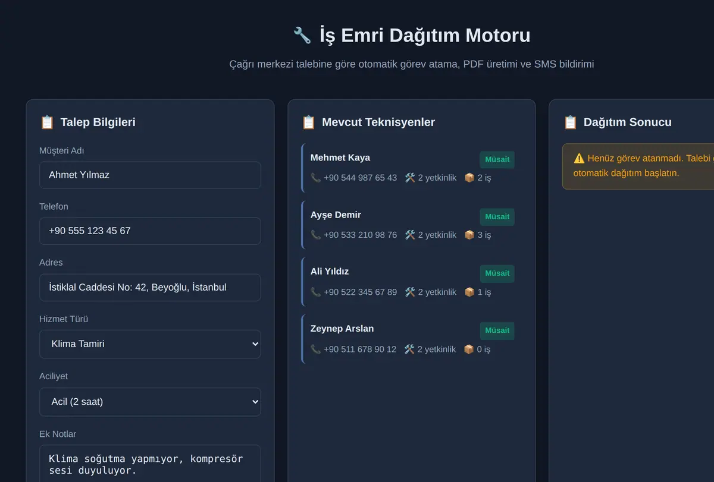This screenshot has height=482, width=714.
Task: Click the package icon in Mehmet Kaya's card
Action: point(469,177)
